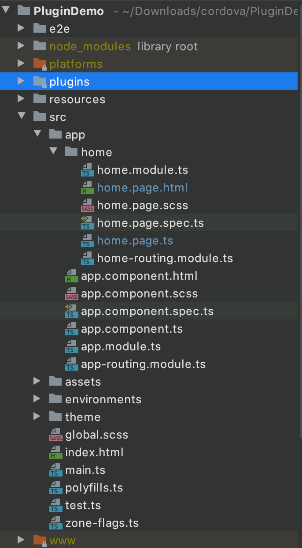Image resolution: width=302 pixels, height=548 pixels.
Task: Click the global.scss SASS icon
Action: tap(55, 435)
